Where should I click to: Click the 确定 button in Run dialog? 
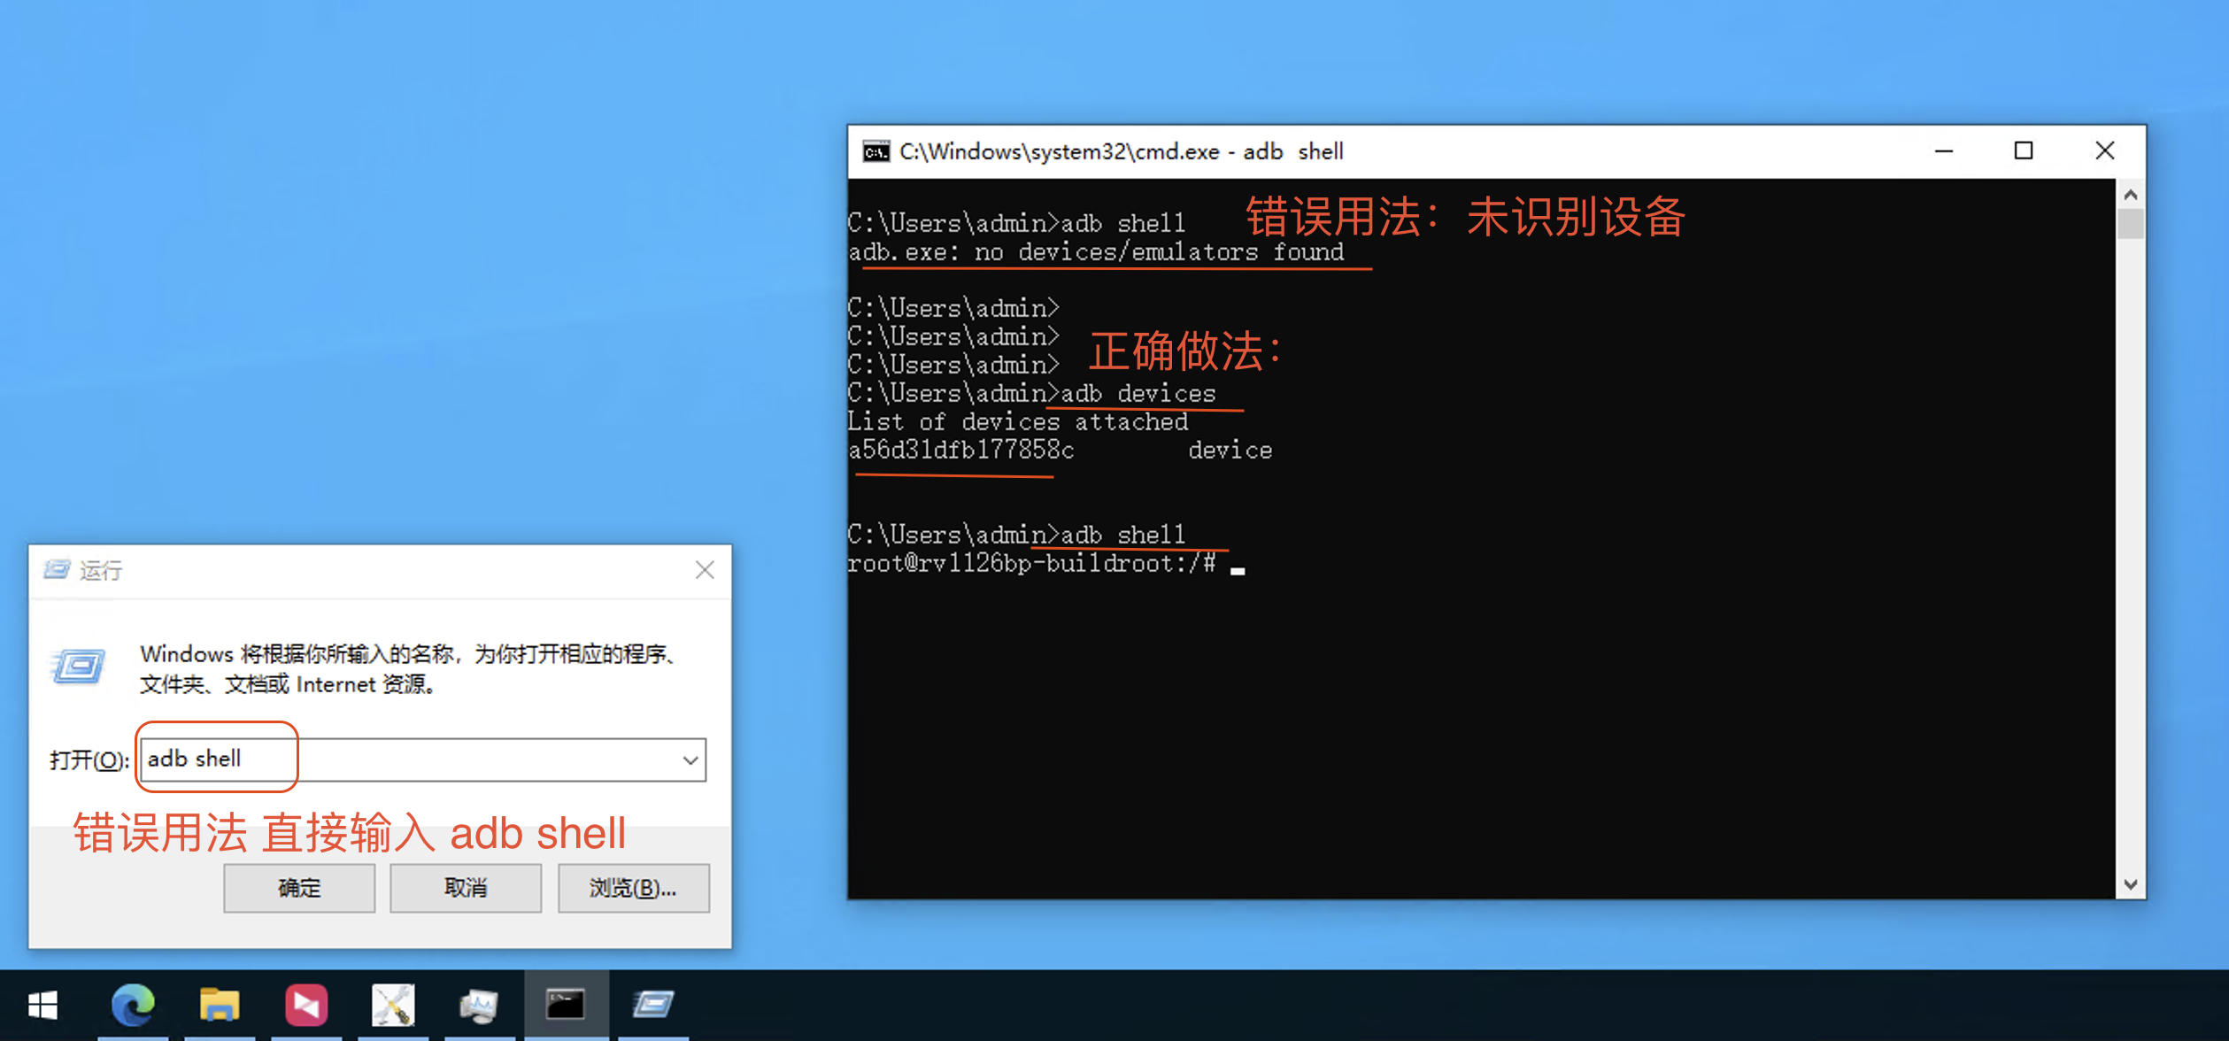click(x=299, y=888)
